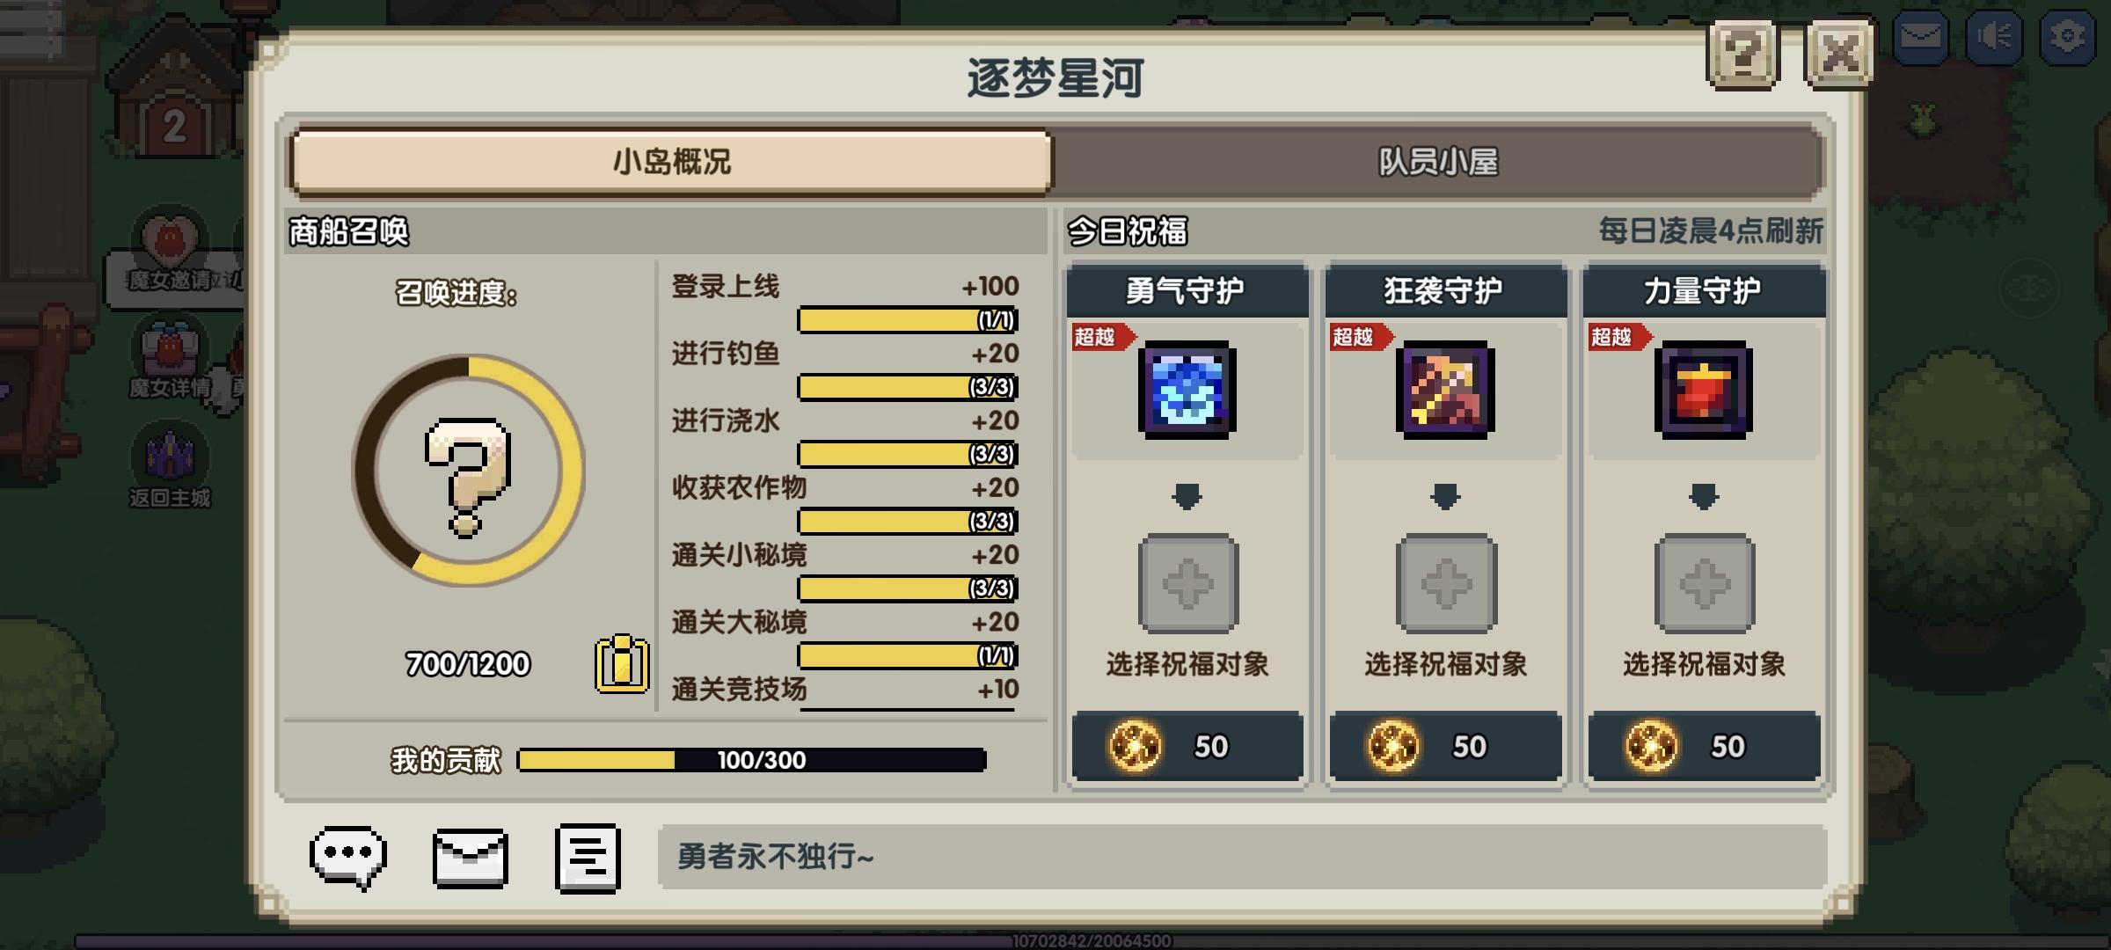Screen dimensions: 2111x950
Task: Switch to the 队员小屋 tab
Action: coord(1438,162)
